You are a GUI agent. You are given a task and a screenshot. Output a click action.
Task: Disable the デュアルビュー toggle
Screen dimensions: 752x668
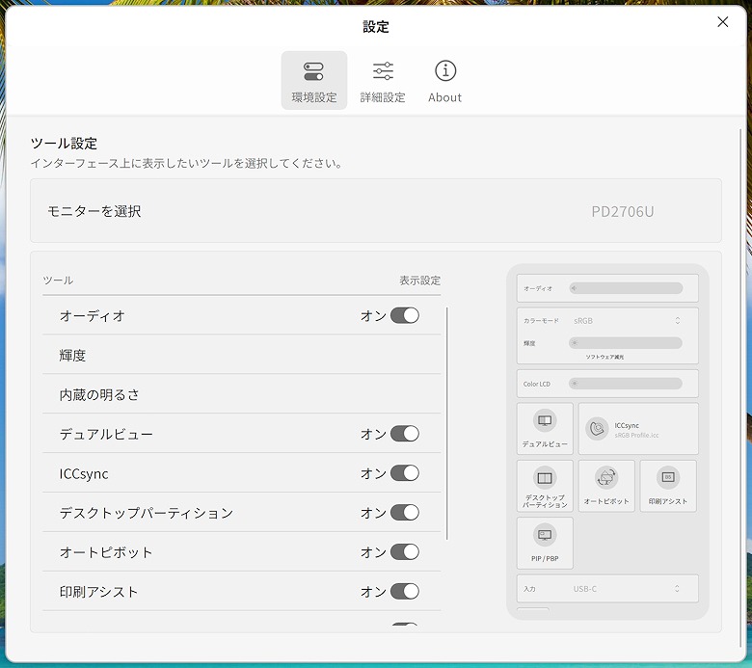click(405, 434)
